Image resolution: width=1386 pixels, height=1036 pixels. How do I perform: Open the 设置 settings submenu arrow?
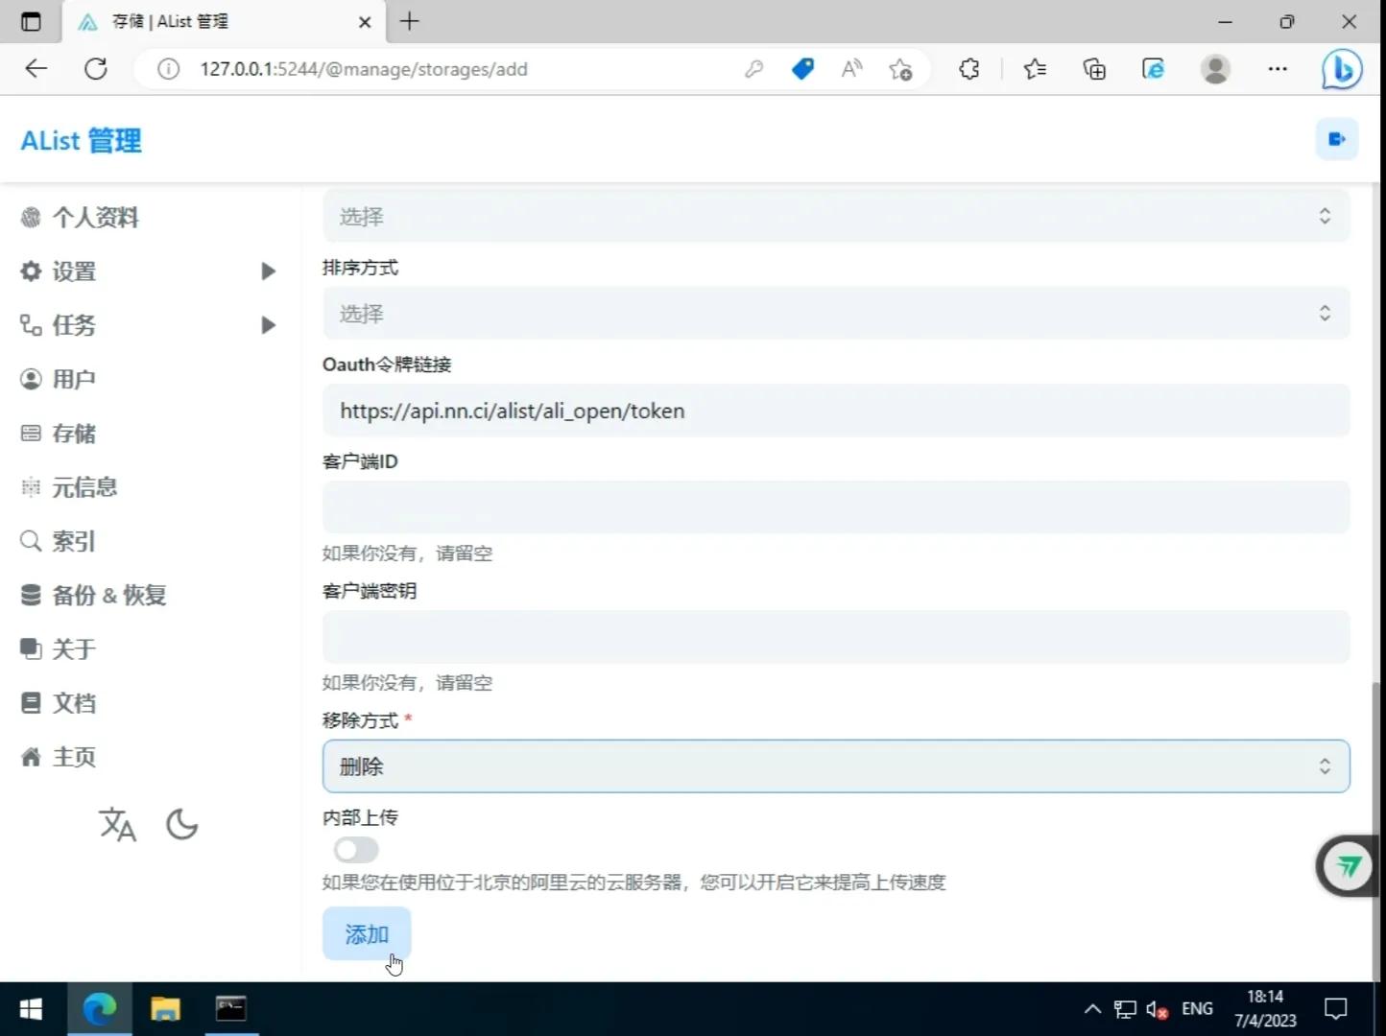click(x=268, y=271)
